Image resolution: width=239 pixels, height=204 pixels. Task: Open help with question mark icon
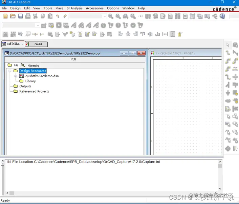pyautogui.click(x=222, y=16)
